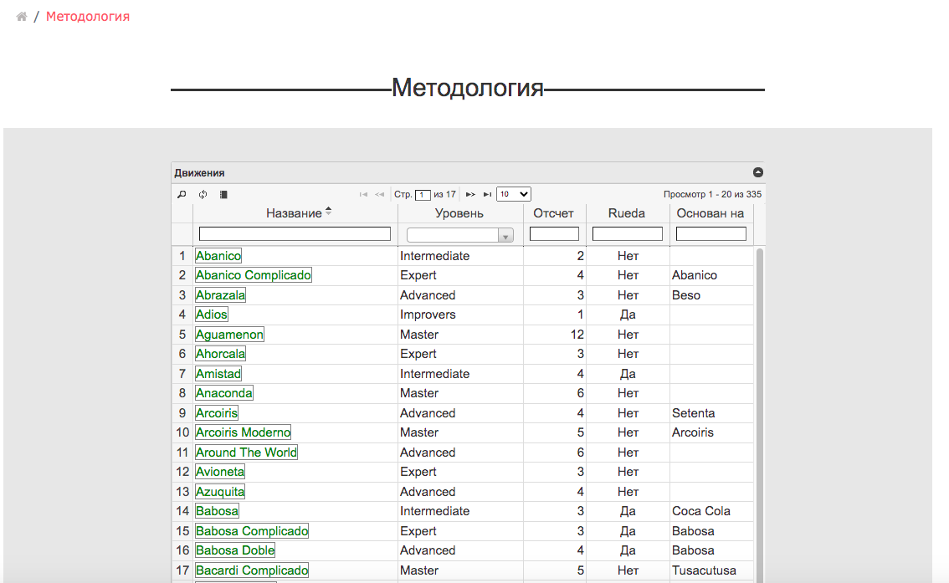
Task: Open the Ahorcala movement link
Action: tap(220, 354)
